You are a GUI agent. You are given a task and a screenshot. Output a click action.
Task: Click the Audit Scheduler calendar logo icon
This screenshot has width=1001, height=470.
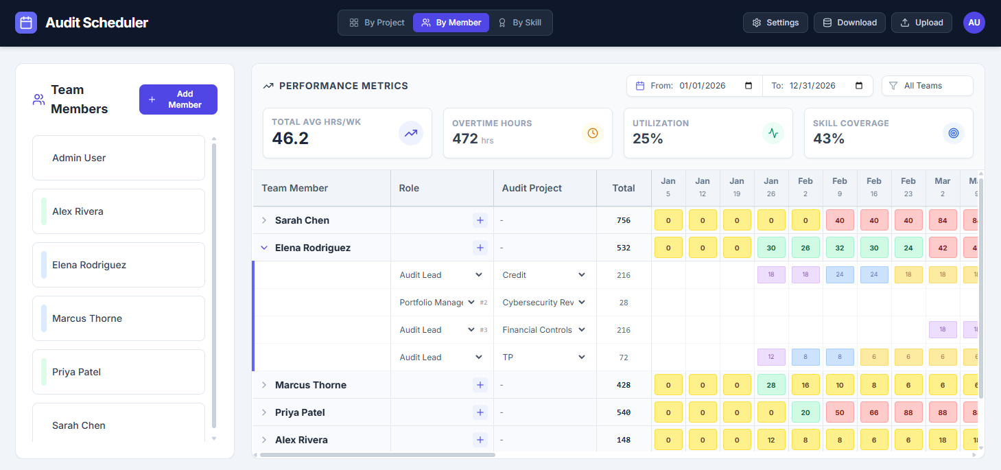click(x=26, y=23)
